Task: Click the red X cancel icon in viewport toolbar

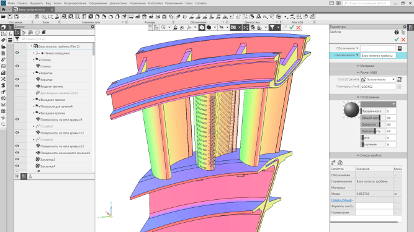Action: point(299,28)
